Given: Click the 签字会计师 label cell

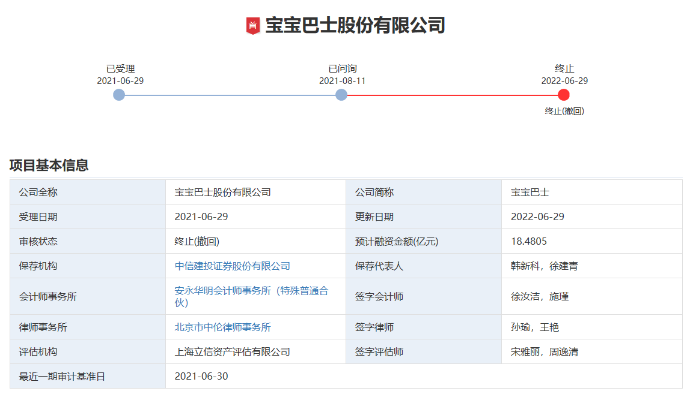Looking at the screenshot, I should [423, 296].
